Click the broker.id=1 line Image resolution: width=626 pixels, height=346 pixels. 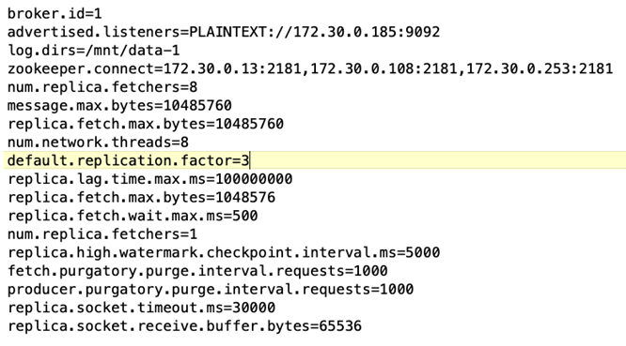click(x=55, y=14)
